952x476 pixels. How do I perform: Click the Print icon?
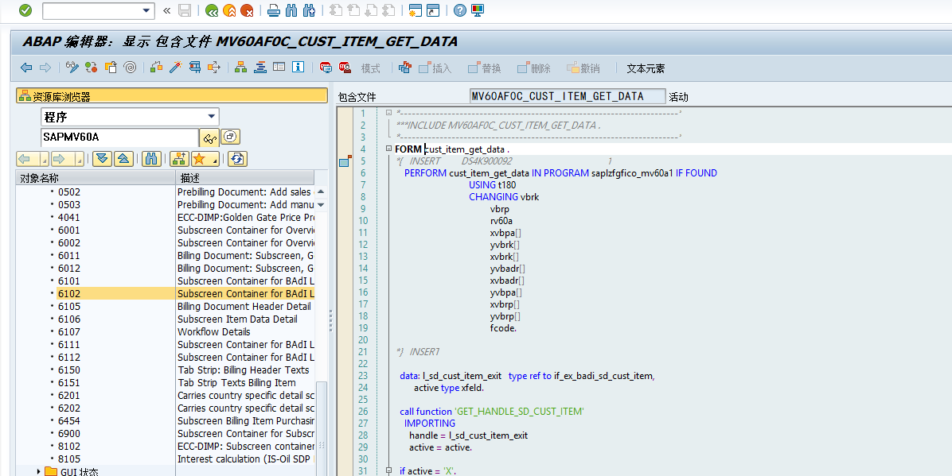(x=274, y=10)
